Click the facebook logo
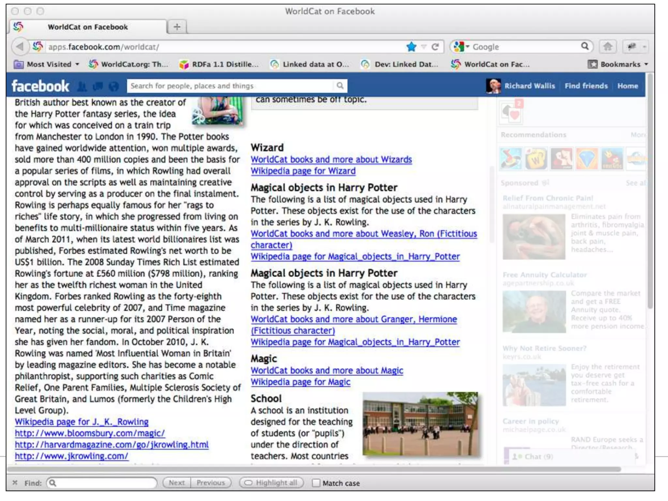This screenshot has height=501, width=668. tap(40, 86)
